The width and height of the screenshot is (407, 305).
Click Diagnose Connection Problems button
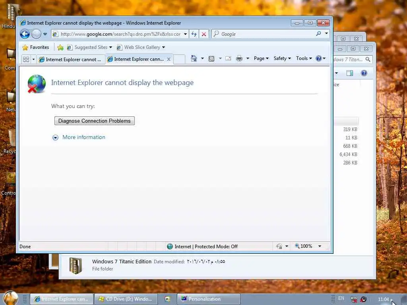tap(95, 121)
